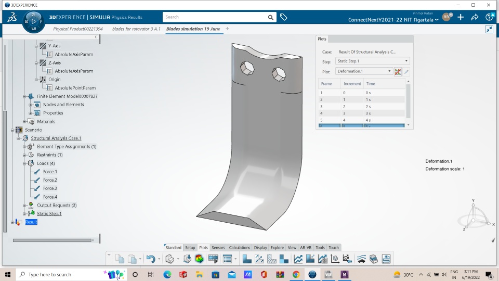Select Static Step.1 in the tree
Screen dimensions: 499x281
tap(49, 214)
